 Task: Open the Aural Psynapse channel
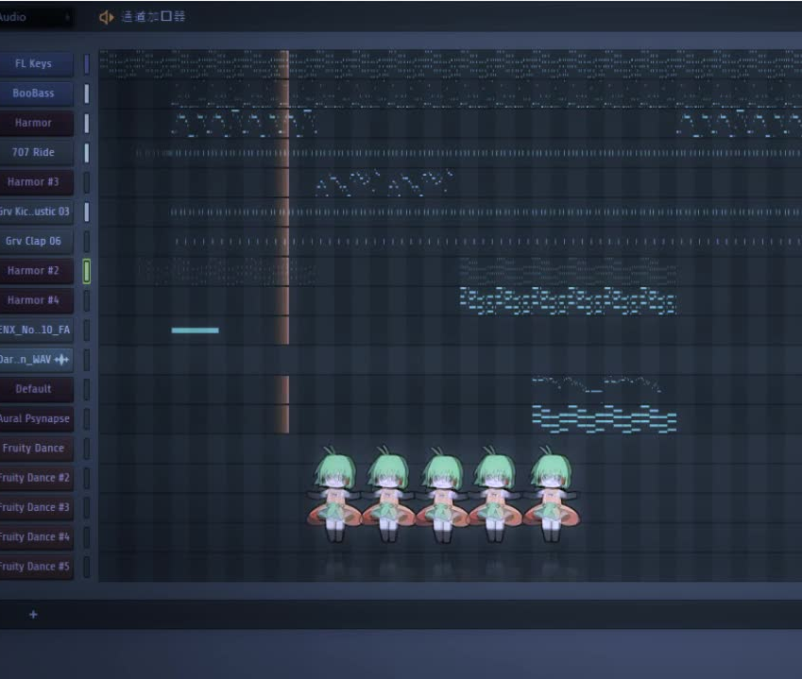pyautogui.click(x=36, y=418)
